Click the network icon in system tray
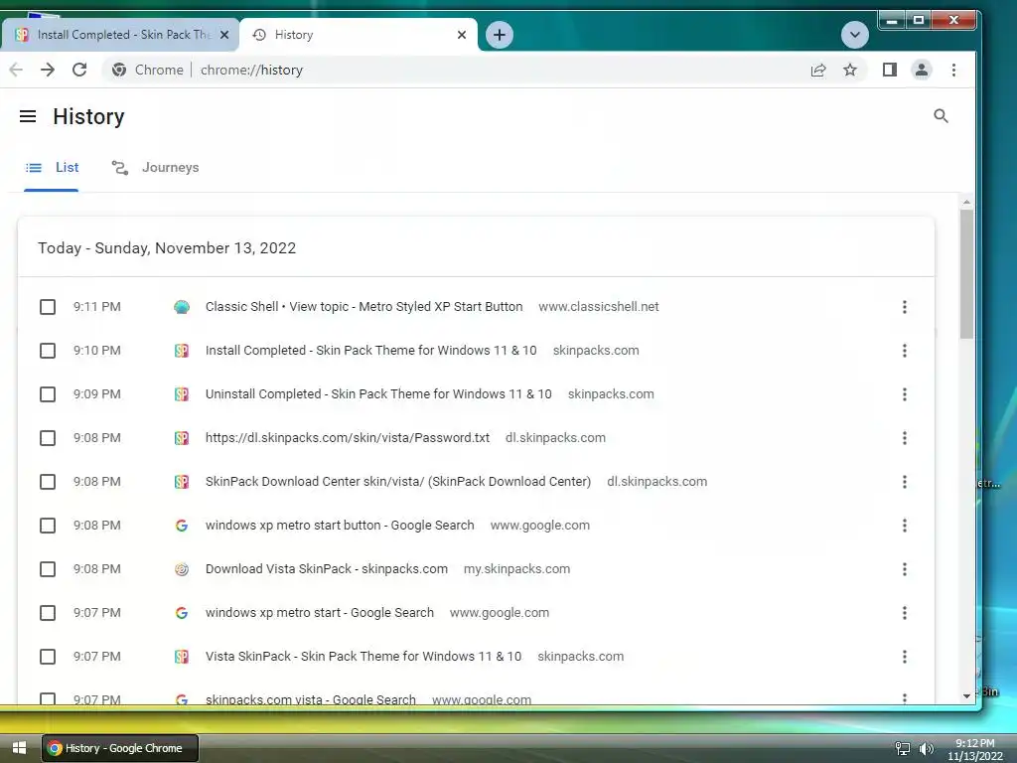Image resolution: width=1017 pixels, height=763 pixels. click(x=902, y=749)
